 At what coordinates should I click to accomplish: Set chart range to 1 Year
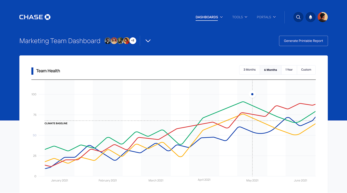tap(289, 70)
